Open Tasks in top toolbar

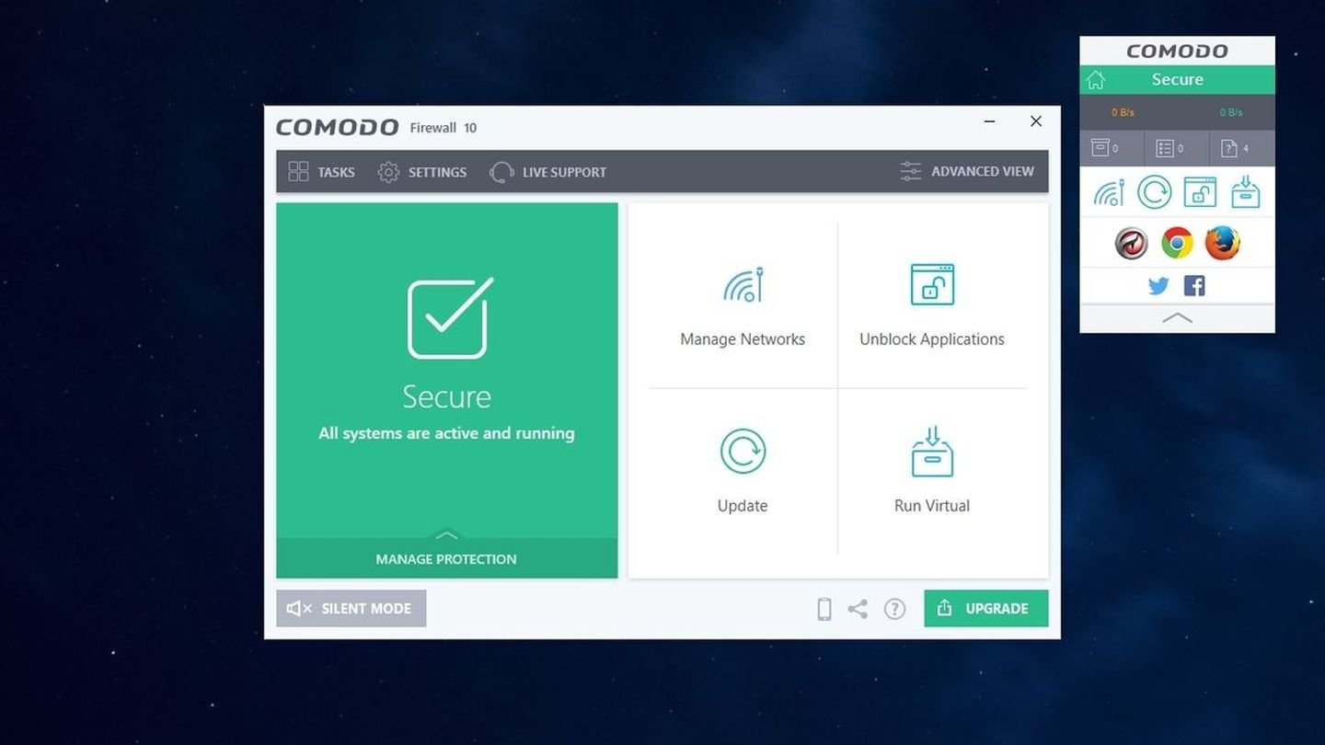click(x=321, y=172)
